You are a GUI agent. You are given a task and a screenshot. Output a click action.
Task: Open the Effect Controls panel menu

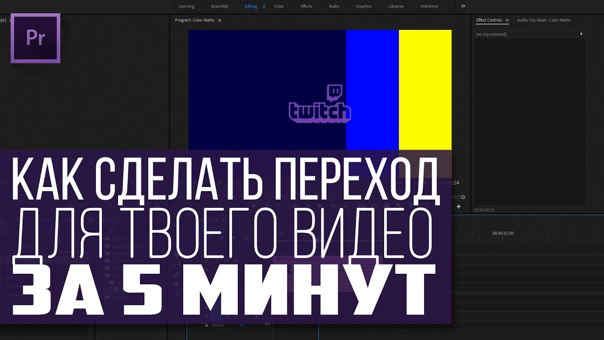click(507, 20)
